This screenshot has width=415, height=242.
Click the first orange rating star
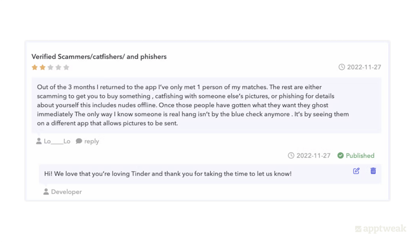[x=35, y=68]
